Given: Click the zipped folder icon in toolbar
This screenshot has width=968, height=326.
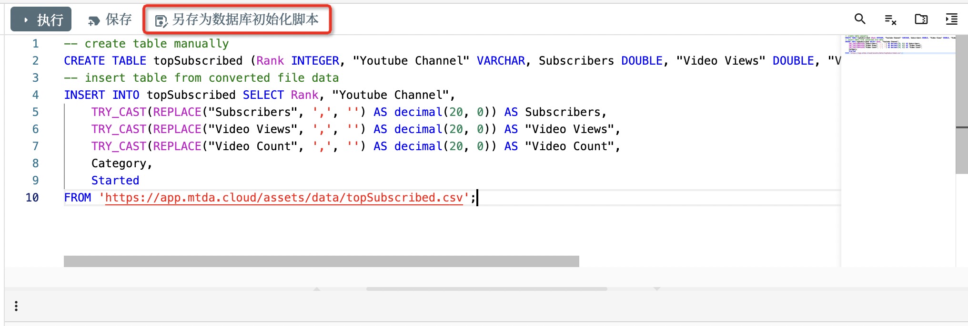Looking at the screenshot, I should (921, 19).
